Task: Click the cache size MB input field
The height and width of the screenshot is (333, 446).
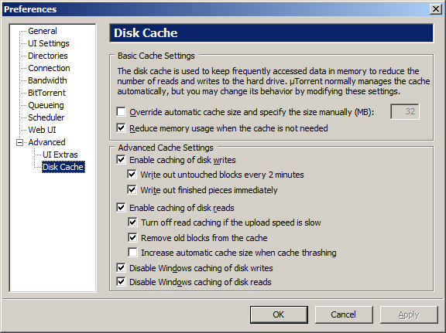Action: coord(405,111)
